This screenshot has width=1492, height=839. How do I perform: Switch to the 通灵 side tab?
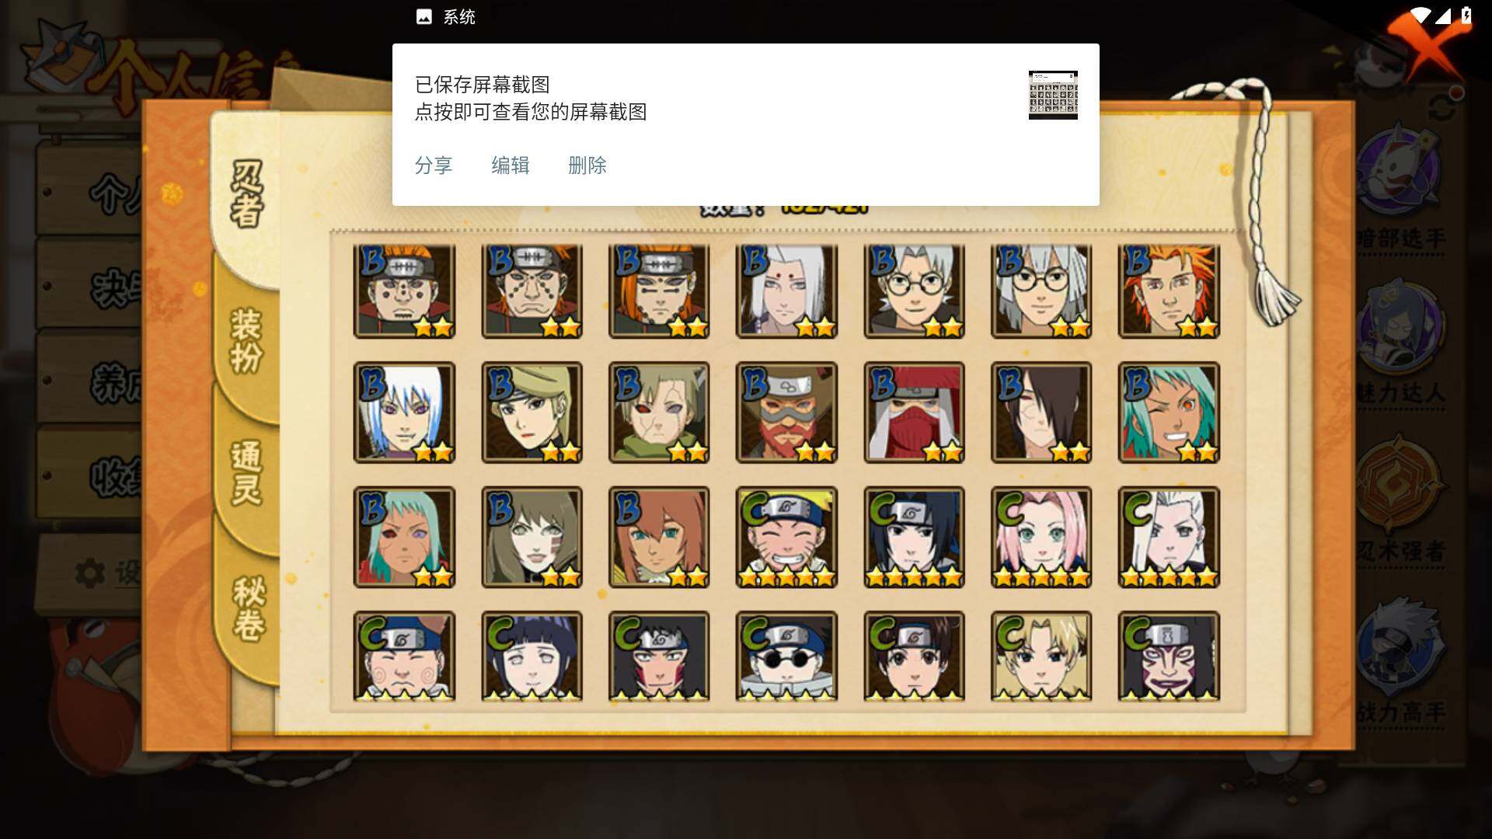pyautogui.click(x=247, y=474)
